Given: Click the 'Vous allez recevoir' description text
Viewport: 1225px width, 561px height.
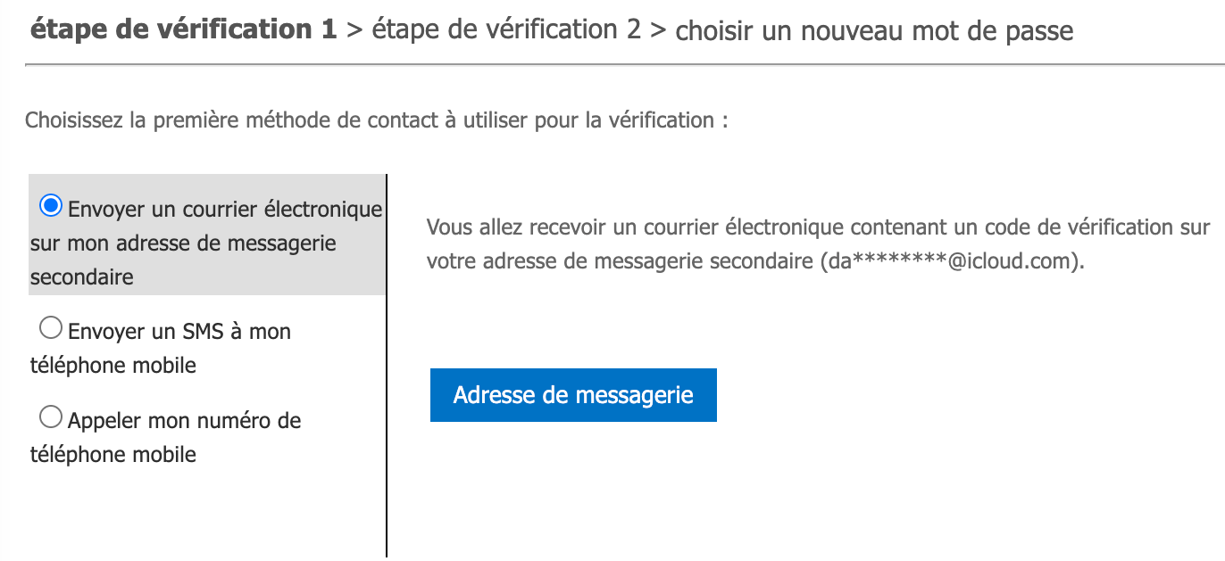Looking at the screenshot, I should click(x=818, y=227).
